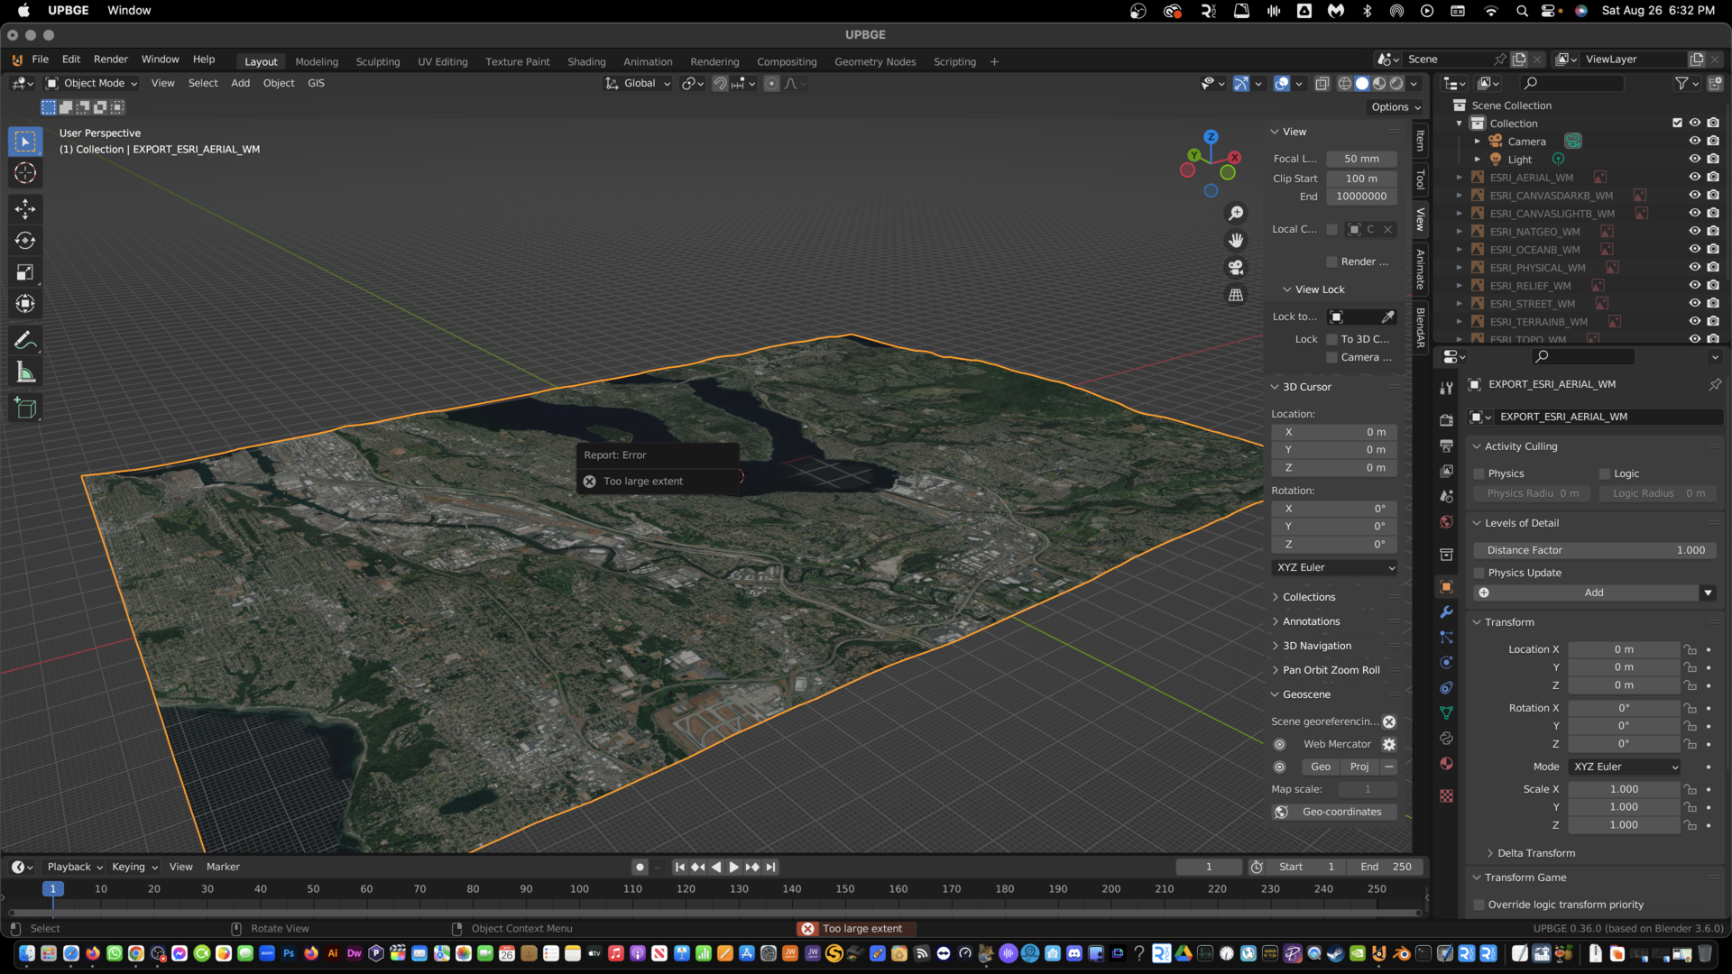The image size is (1732, 974).
Task: Toggle Collection exclude checkbox
Action: pyautogui.click(x=1677, y=123)
